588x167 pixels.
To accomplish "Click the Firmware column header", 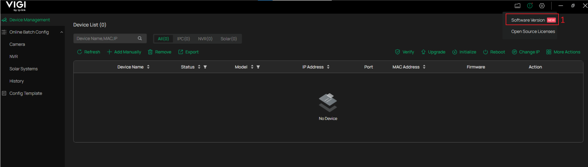I will point(476,67).
